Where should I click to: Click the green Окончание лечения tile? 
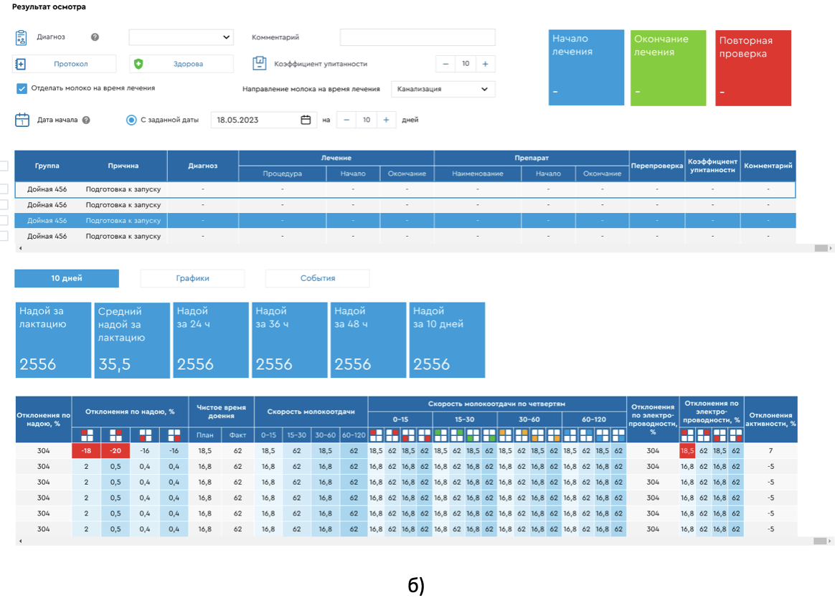pos(669,67)
